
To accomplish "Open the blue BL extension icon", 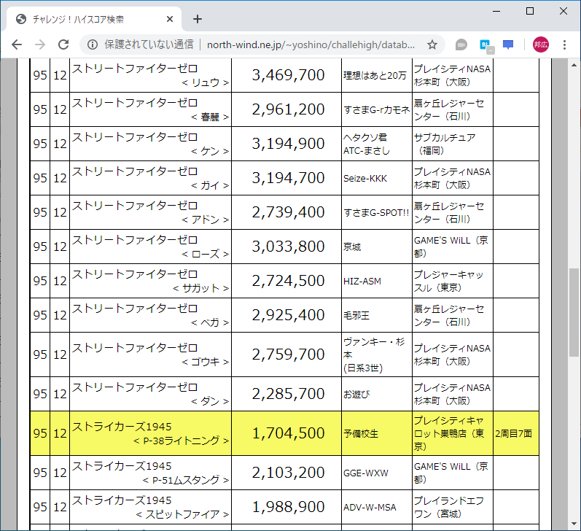I will 486,46.
